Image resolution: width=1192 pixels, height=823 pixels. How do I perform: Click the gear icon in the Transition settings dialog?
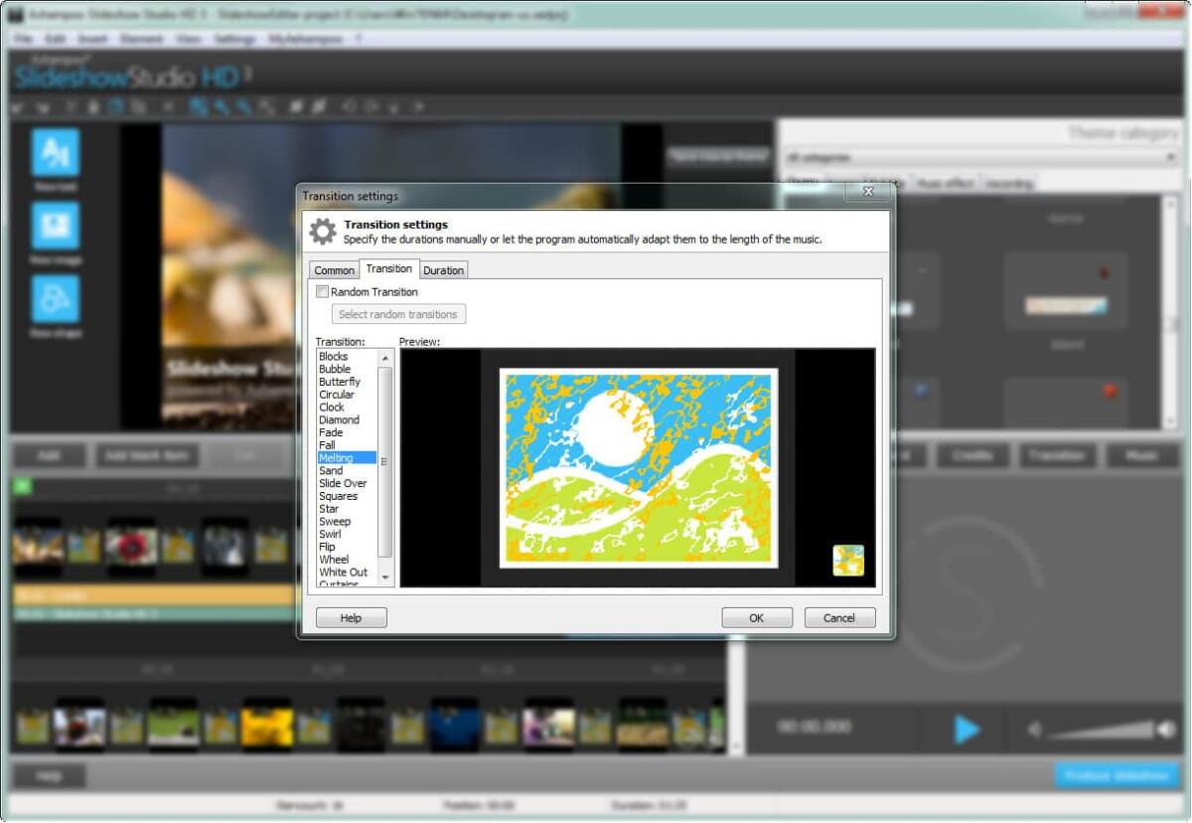(322, 230)
